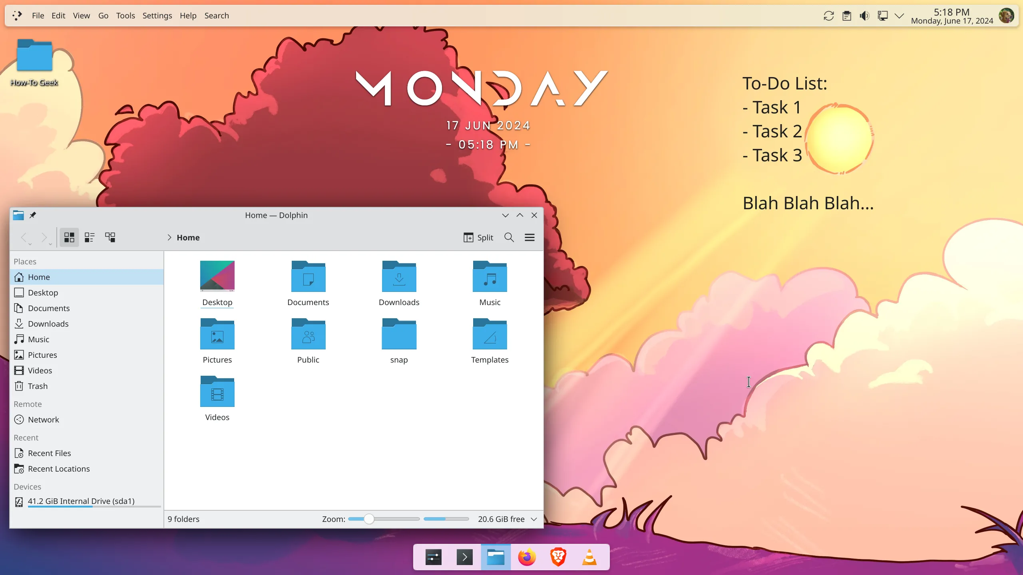
Task: Open the Dolphin hamburger menu
Action: 529,237
